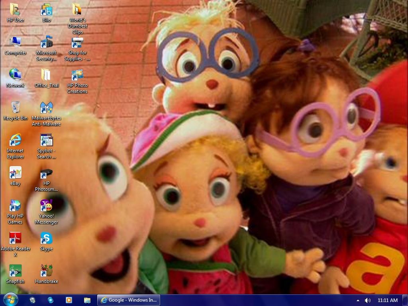Click the eBay desktop shortcut
This screenshot has width=408, height=306.
16,176
